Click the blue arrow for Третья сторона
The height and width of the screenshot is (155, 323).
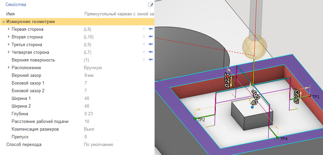pyautogui.click(x=150, y=44)
